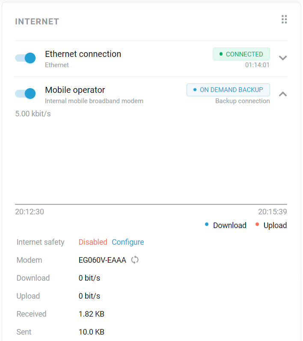Open the Configure link for Internet safety
This screenshot has height=341, width=303.
(x=128, y=242)
